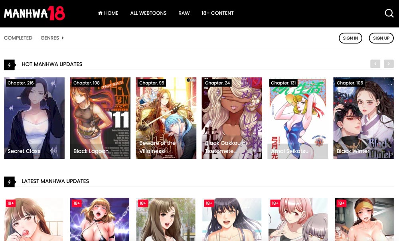Show previous hot updates with left arrow
The width and height of the screenshot is (399, 241).
(375, 64)
